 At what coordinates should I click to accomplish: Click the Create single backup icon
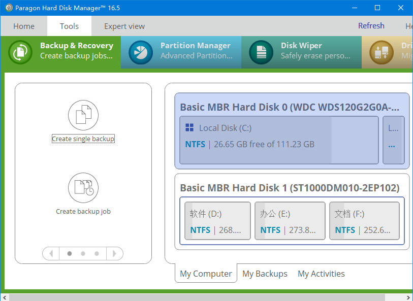(83, 115)
